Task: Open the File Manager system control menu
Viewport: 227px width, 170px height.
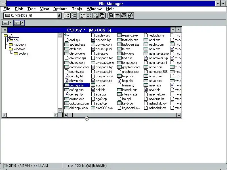Action: pos(4,4)
